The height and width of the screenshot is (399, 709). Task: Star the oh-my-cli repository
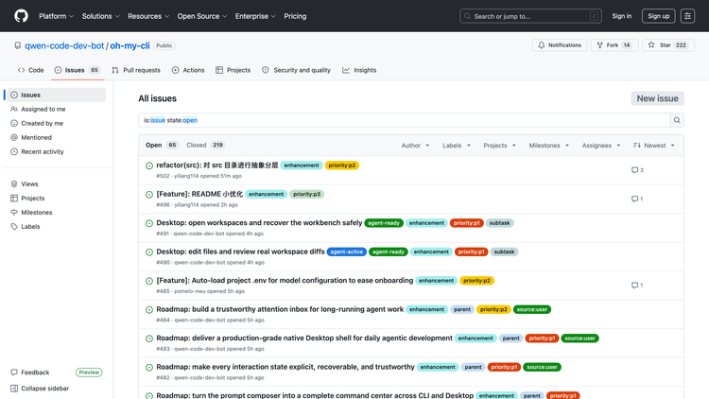coord(667,45)
